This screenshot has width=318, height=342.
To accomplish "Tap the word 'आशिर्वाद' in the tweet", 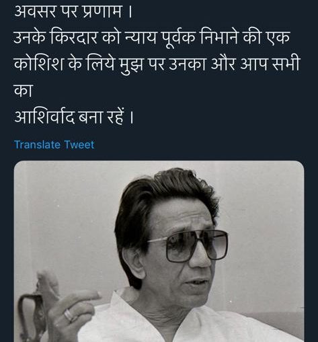I will [44, 117].
